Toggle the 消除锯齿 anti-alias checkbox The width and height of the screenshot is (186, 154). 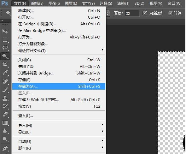[145, 13]
